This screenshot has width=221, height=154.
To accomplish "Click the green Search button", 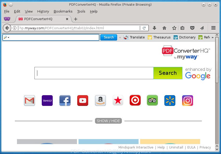I will (x=168, y=73).
